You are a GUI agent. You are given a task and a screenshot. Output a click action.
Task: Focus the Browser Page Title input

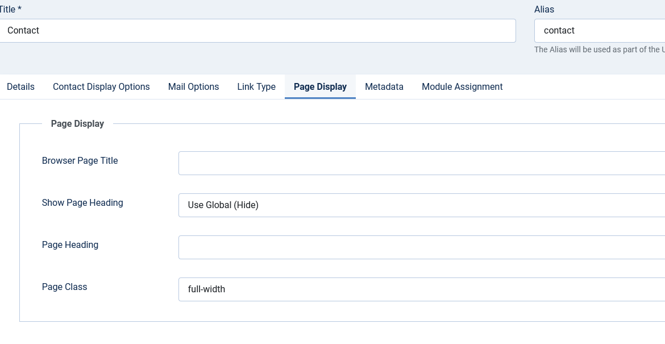(421, 163)
